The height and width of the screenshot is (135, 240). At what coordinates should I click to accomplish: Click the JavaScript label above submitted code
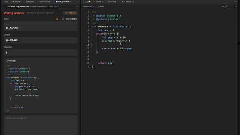[x=11, y=61]
